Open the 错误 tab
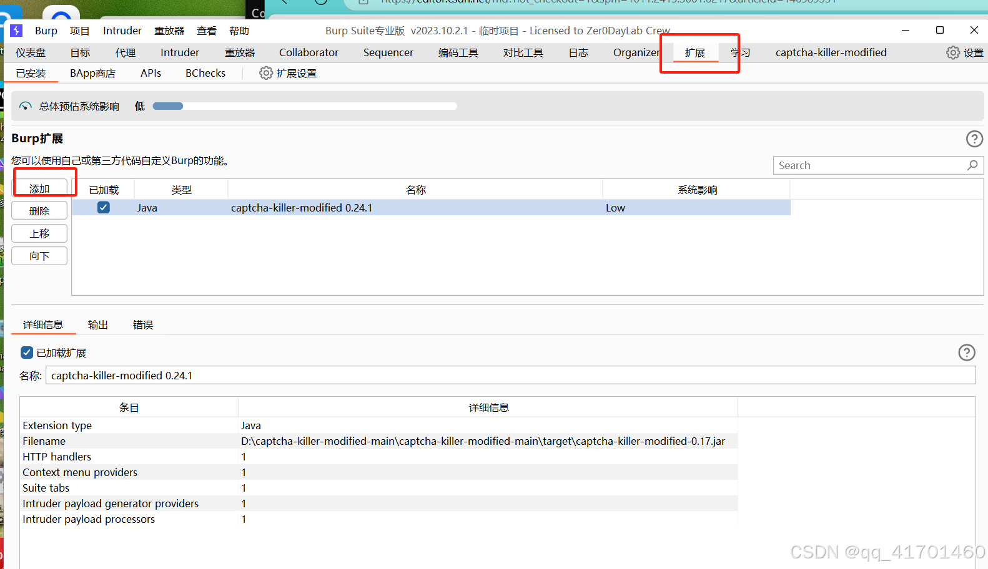The image size is (988, 569). point(143,324)
